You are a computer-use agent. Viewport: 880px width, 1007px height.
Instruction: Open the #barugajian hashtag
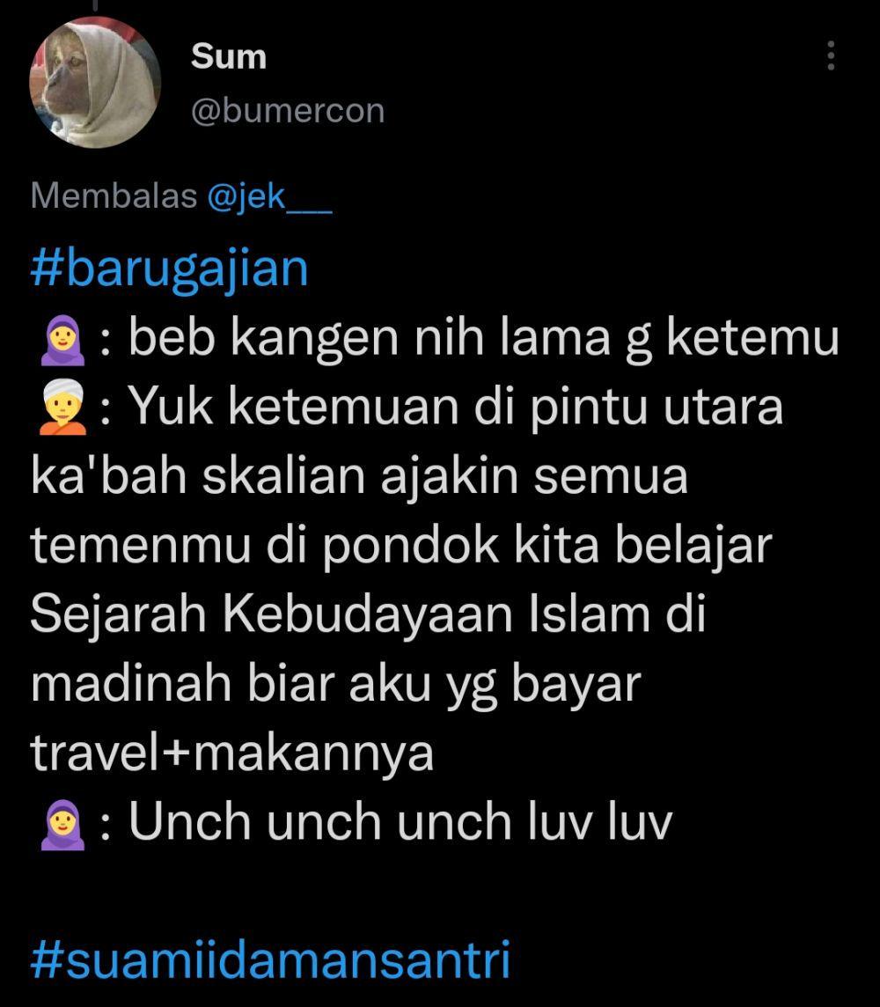pyautogui.click(x=170, y=269)
